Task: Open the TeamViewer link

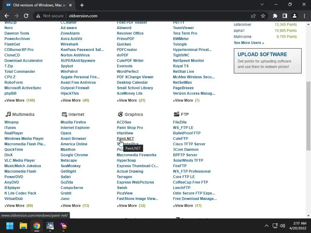Action: pyautogui.click(x=183, y=28)
